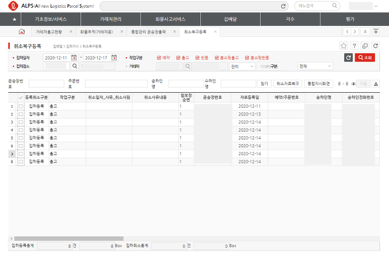The width and height of the screenshot is (389, 255).
Task: Close the 통합관리 운송장출력 tab
Action: 174,32
